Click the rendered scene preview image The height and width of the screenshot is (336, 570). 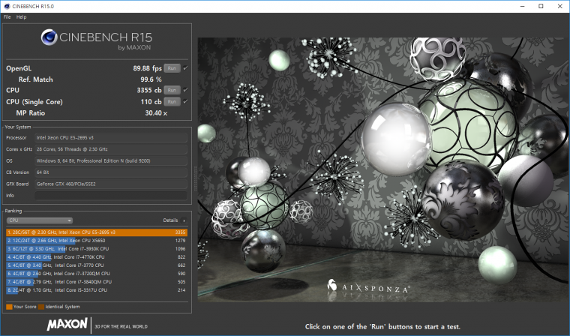pyautogui.click(x=383, y=169)
